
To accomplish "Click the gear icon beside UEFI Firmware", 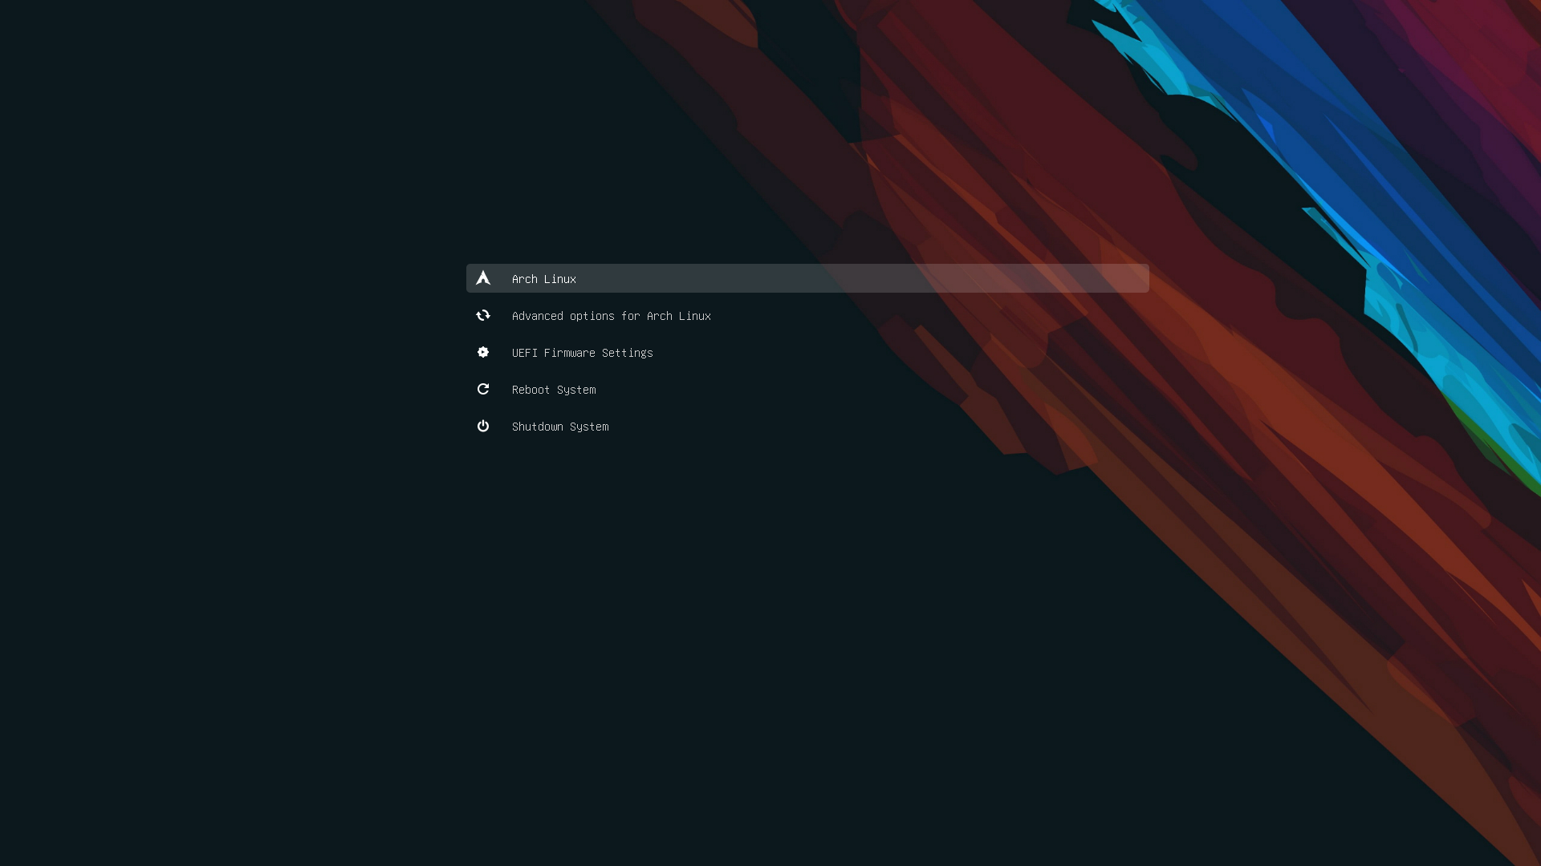I will pyautogui.click(x=483, y=352).
